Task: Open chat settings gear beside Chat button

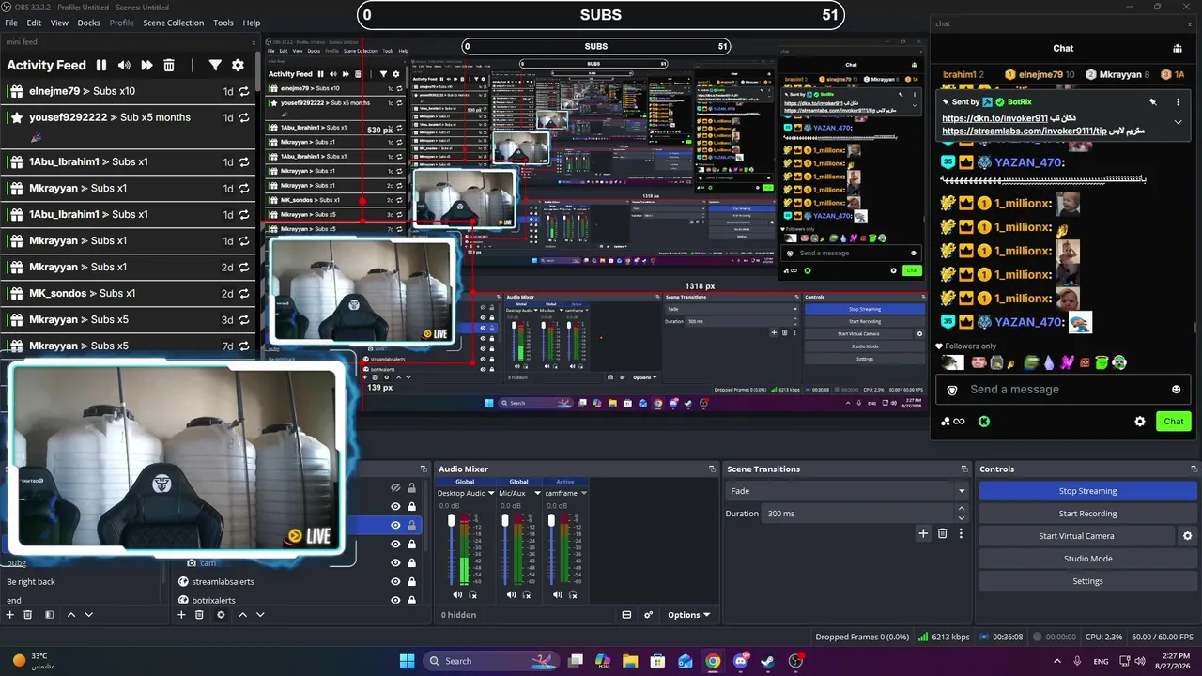Action: pyautogui.click(x=1140, y=422)
